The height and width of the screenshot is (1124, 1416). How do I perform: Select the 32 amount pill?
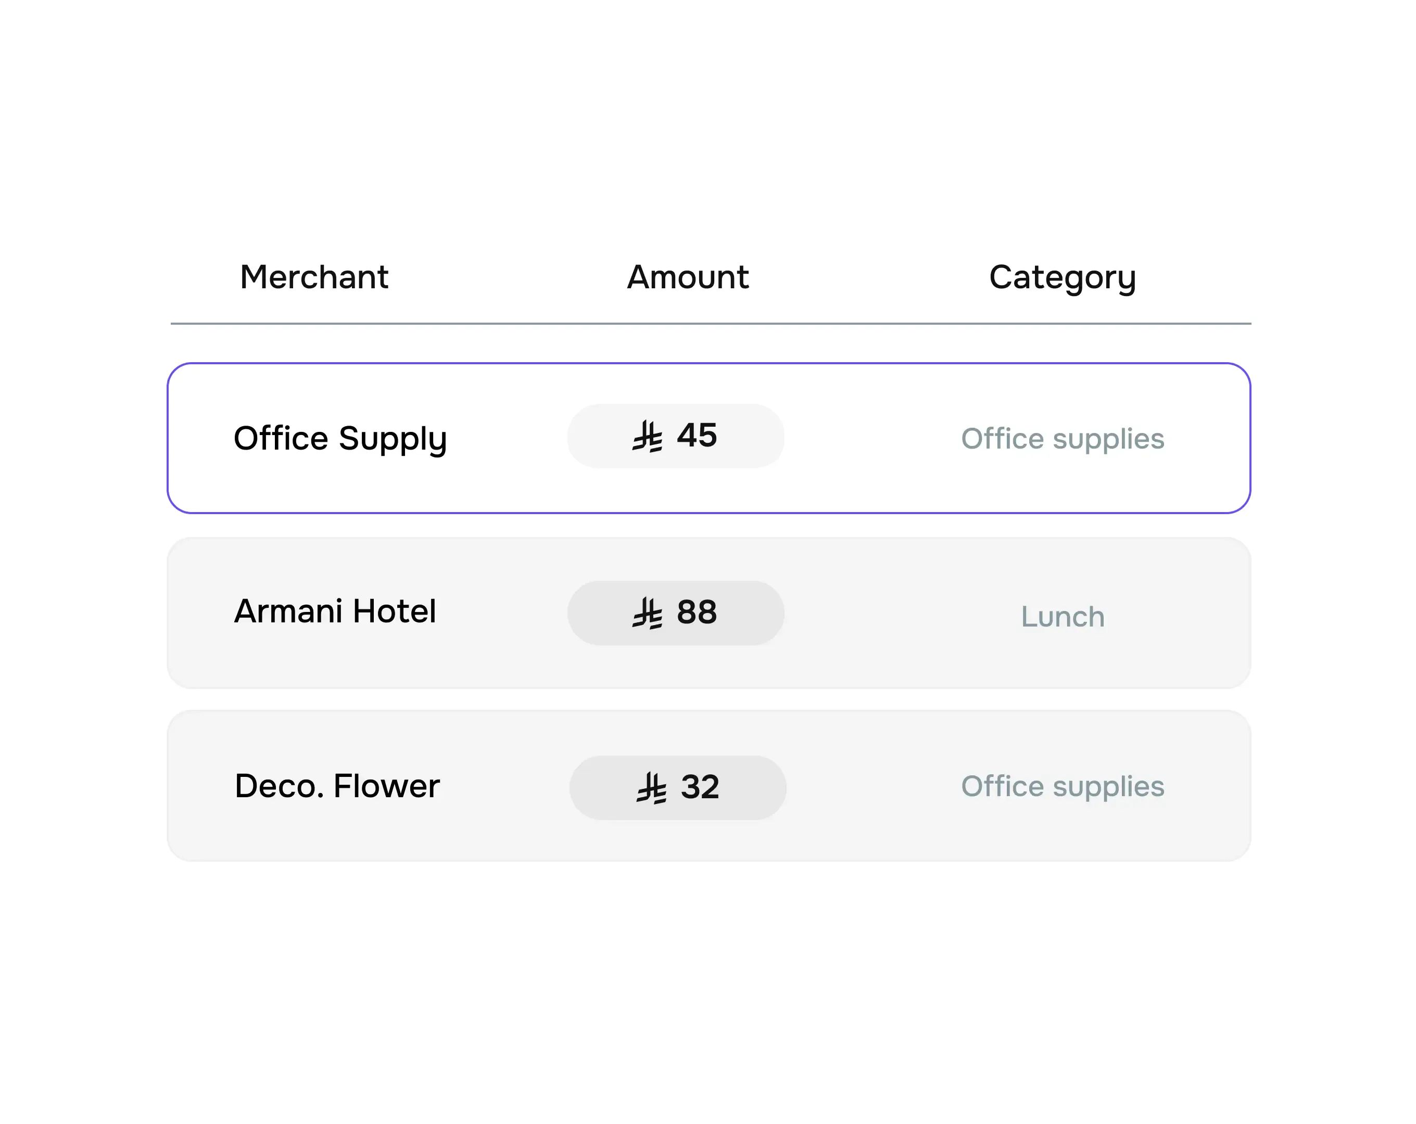678,786
